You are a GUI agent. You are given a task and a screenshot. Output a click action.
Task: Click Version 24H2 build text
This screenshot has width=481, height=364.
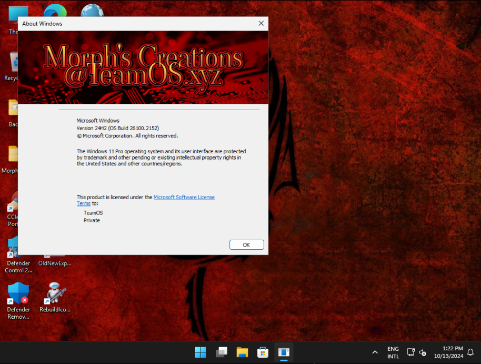tap(118, 128)
